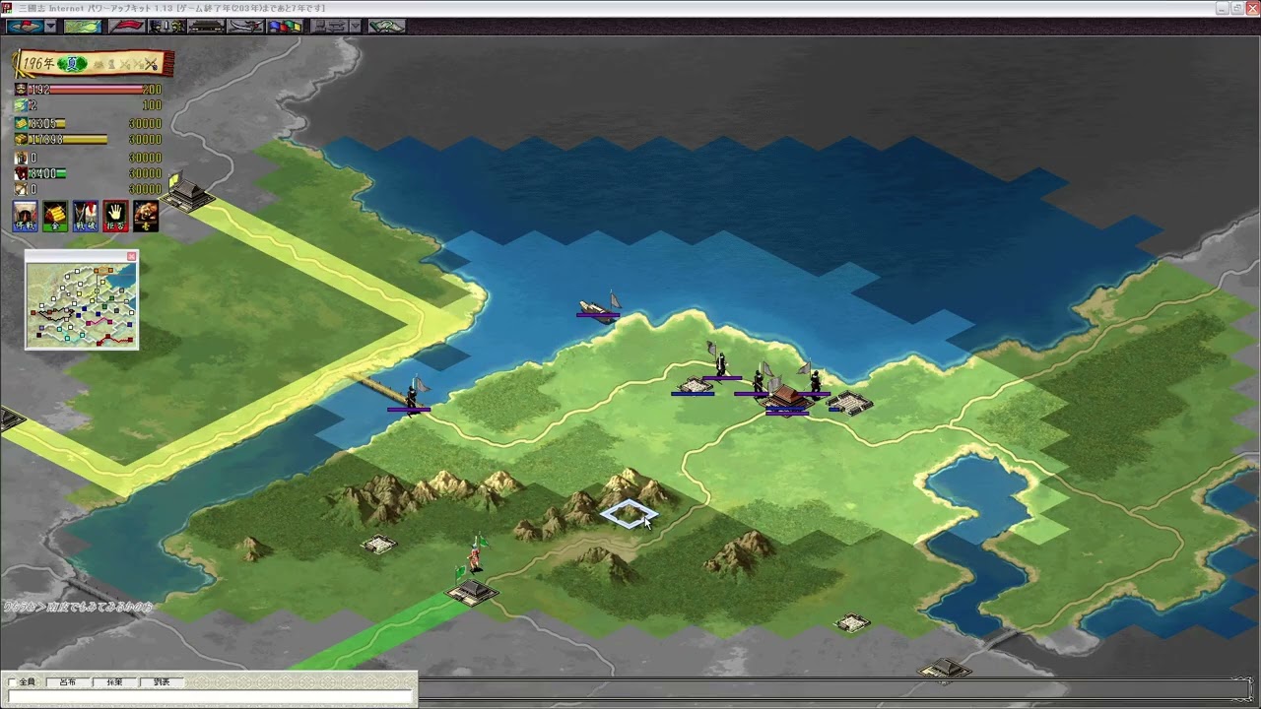Click the 劉表 chat recipient button
Viewport: 1261px width, 709px height.
pos(162,681)
